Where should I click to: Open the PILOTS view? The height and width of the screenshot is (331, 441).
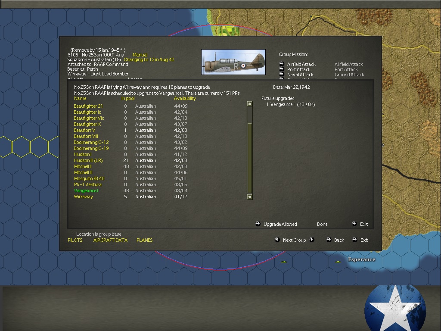click(75, 240)
